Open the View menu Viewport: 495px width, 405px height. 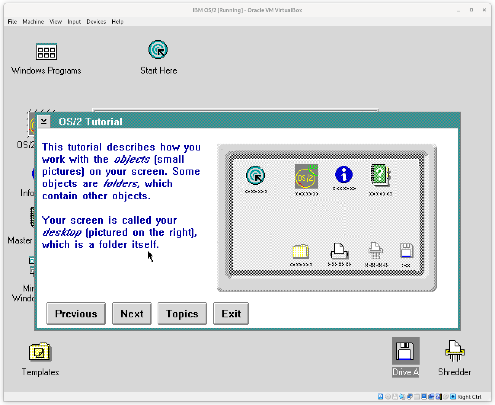56,22
